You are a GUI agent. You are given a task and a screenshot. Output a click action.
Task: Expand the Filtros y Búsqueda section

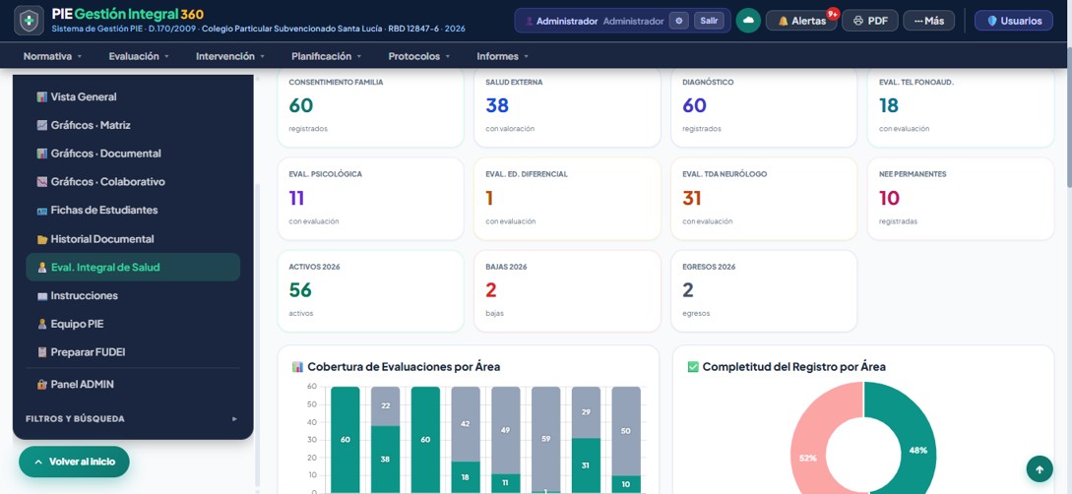pos(133,419)
